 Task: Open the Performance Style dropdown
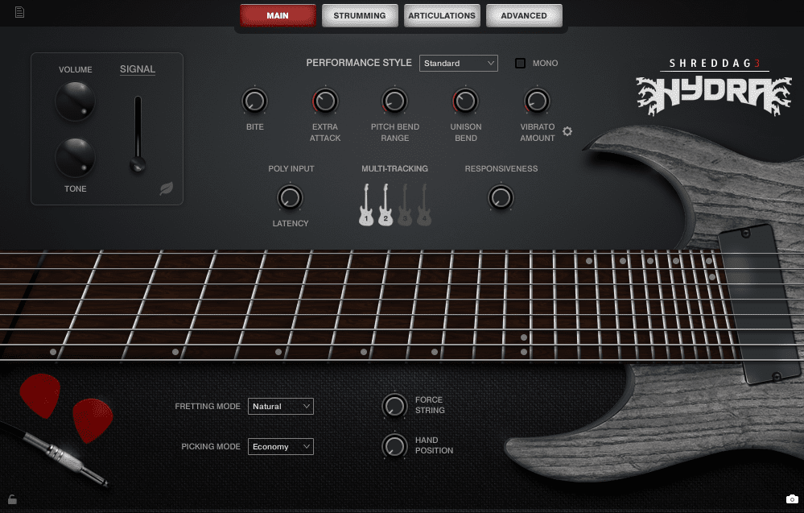(x=458, y=63)
